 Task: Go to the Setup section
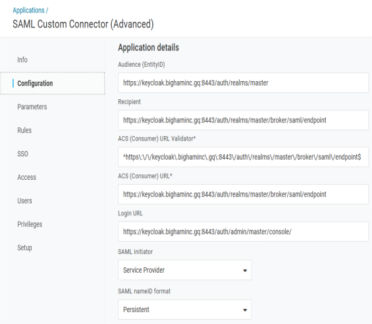(x=25, y=248)
